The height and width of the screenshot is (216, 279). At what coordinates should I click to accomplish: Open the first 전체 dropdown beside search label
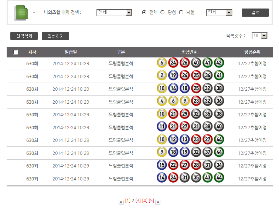point(114,13)
